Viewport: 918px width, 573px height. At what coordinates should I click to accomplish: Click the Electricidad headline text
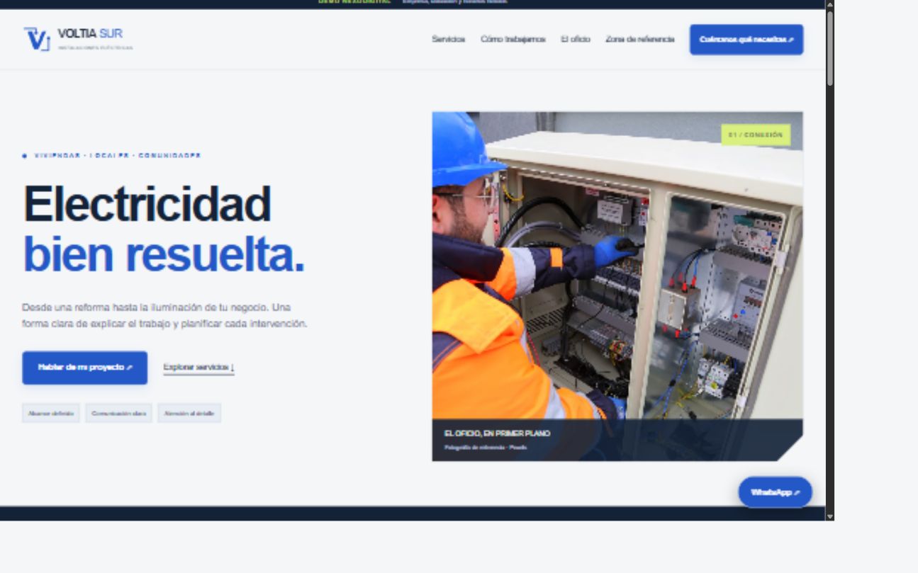click(147, 204)
